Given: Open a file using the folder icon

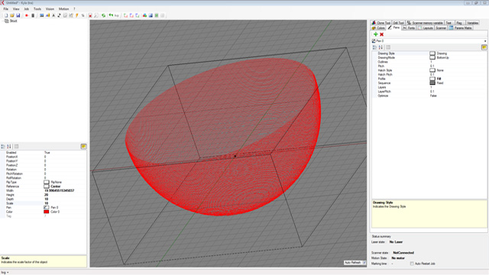Looking at the screenshot, I should 12,15.
